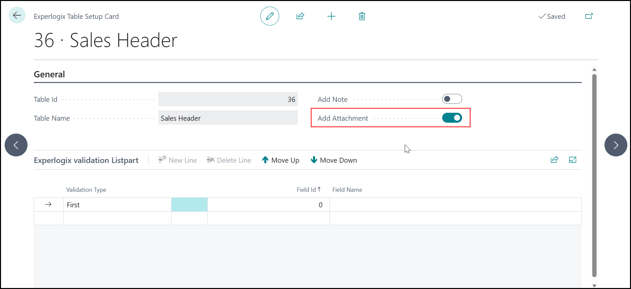Create a new record with the plus icon

(331, 16)
